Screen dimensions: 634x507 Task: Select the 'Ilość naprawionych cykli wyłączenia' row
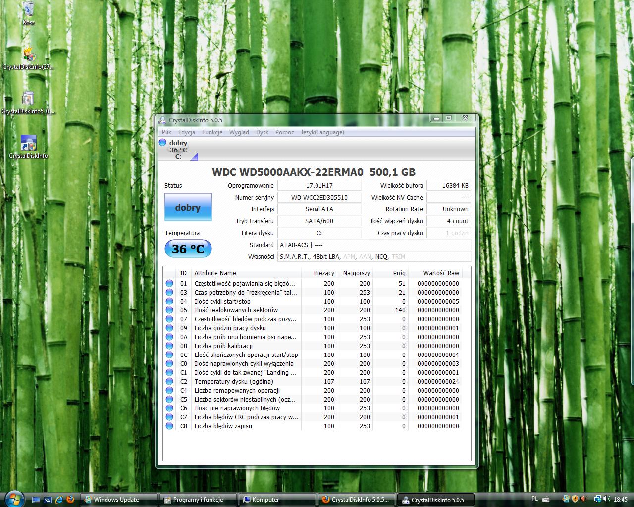[313, 364]
